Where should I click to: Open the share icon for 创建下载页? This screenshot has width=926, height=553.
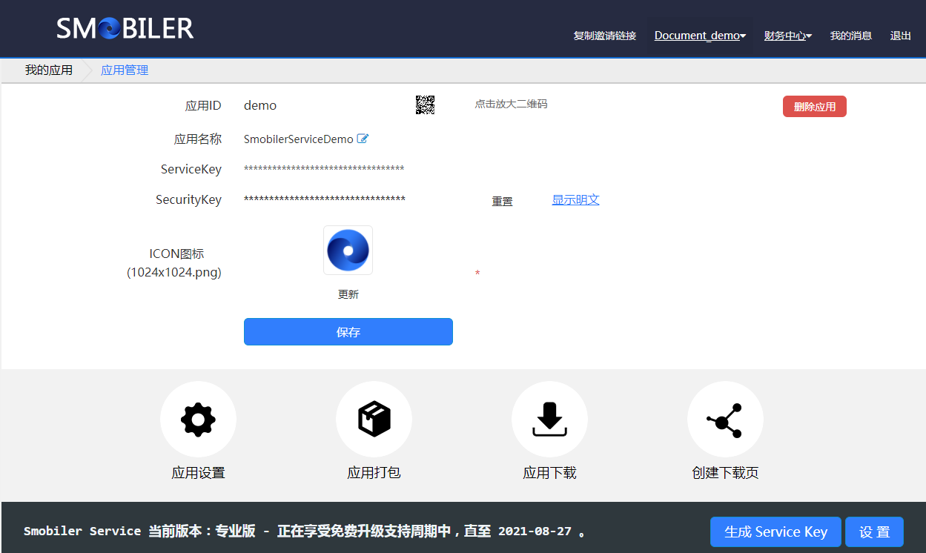725,420
